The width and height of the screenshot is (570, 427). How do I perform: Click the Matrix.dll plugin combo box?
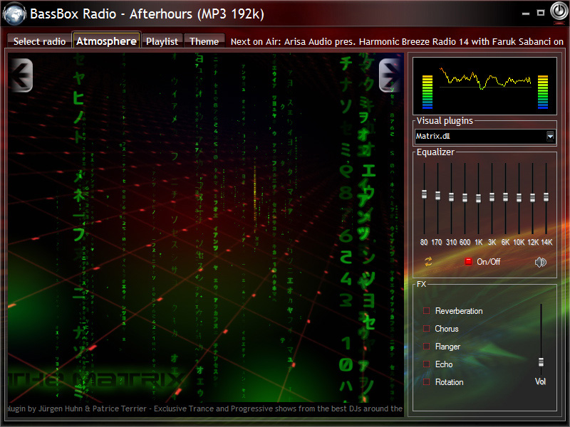point(485,137)
